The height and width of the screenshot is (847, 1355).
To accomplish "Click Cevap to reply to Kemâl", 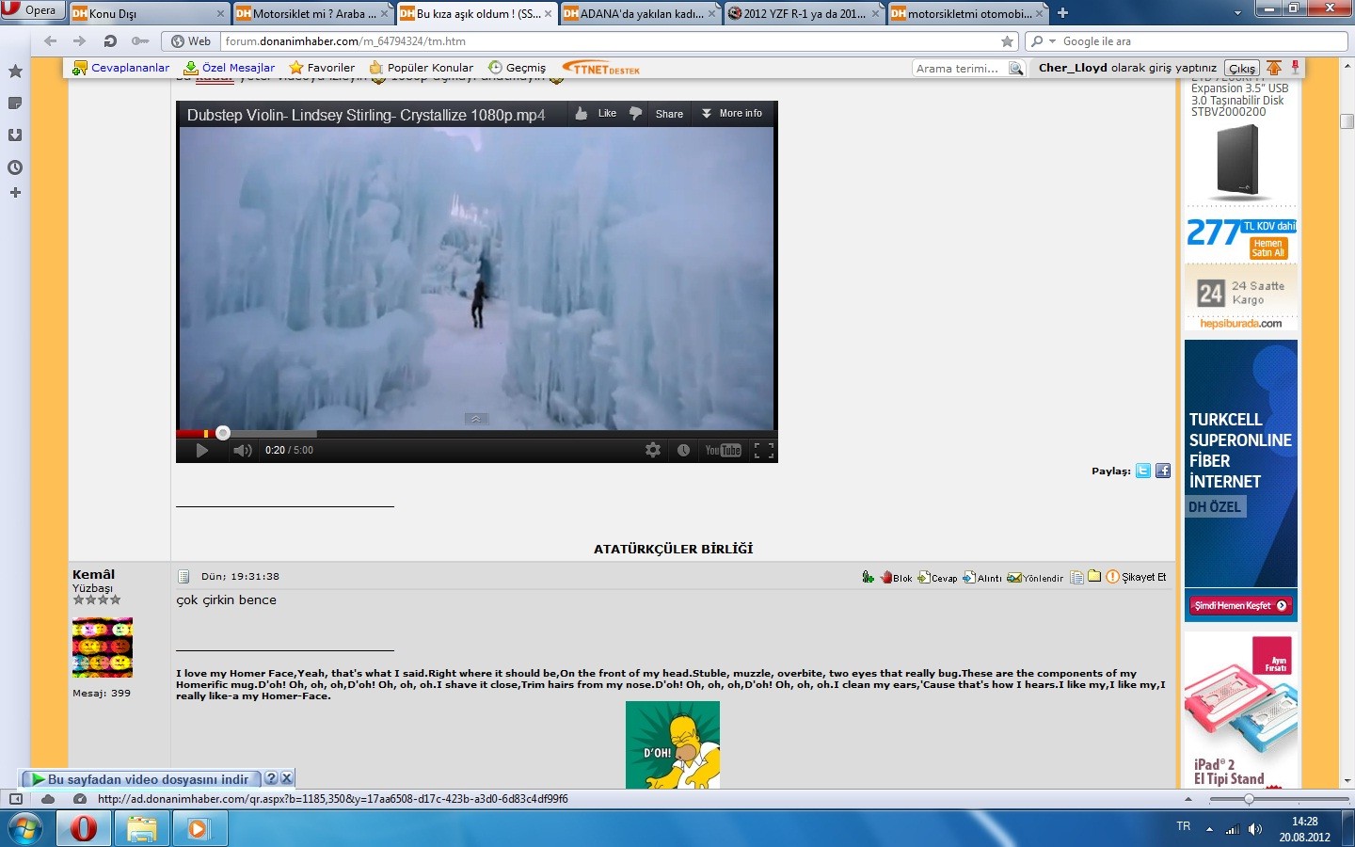I will [x=937, y=577].
